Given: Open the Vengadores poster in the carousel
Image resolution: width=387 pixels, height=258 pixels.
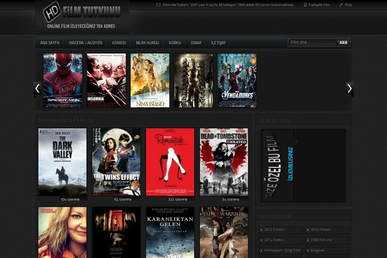Looking at the screenshot, I should (237, 81).
